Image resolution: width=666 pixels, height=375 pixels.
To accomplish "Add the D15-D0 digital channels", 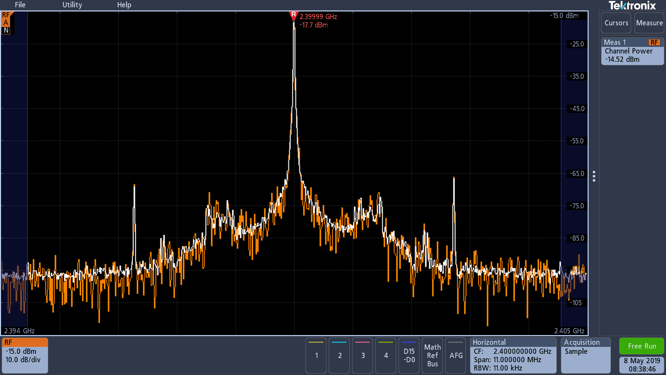I will coord(409,355).
